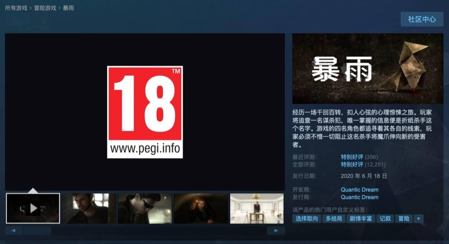
Task: Click the 暴雨 breadcrumb entry
Action: [x=69, y=8]
